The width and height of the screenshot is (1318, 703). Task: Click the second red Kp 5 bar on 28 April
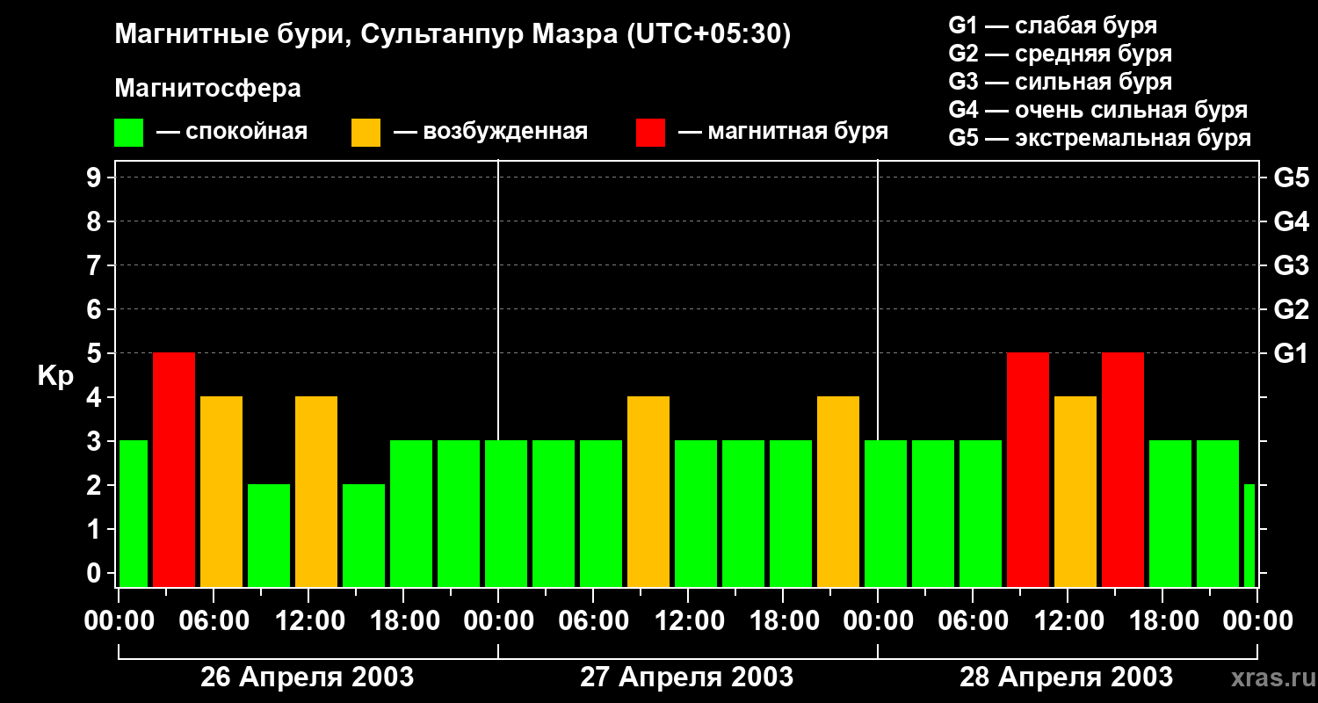pyautogui.click(x=1123, y=470)
